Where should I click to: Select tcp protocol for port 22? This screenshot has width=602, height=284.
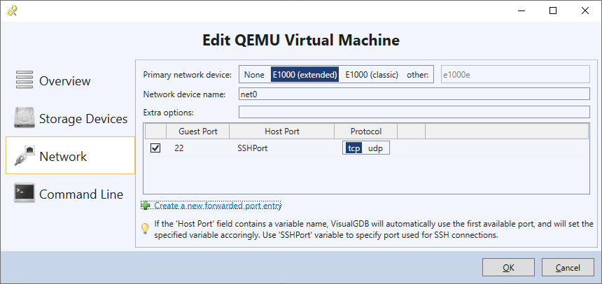pyautogui.click(x=353, y=148)
